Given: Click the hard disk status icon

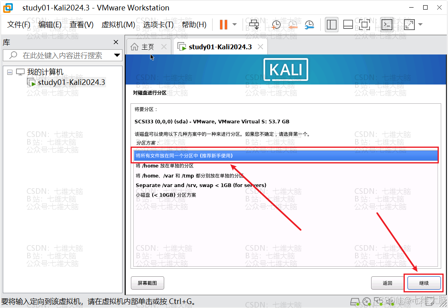Looking at the screenshot, I should [355, 302].
